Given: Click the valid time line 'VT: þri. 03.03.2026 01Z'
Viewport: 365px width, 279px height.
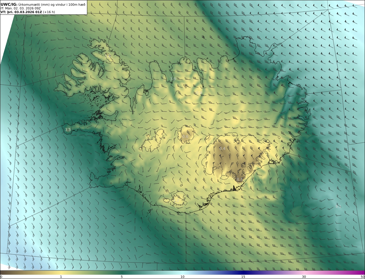Looking at the screenshot, I should pyautogui.click(x=21, y=12).
